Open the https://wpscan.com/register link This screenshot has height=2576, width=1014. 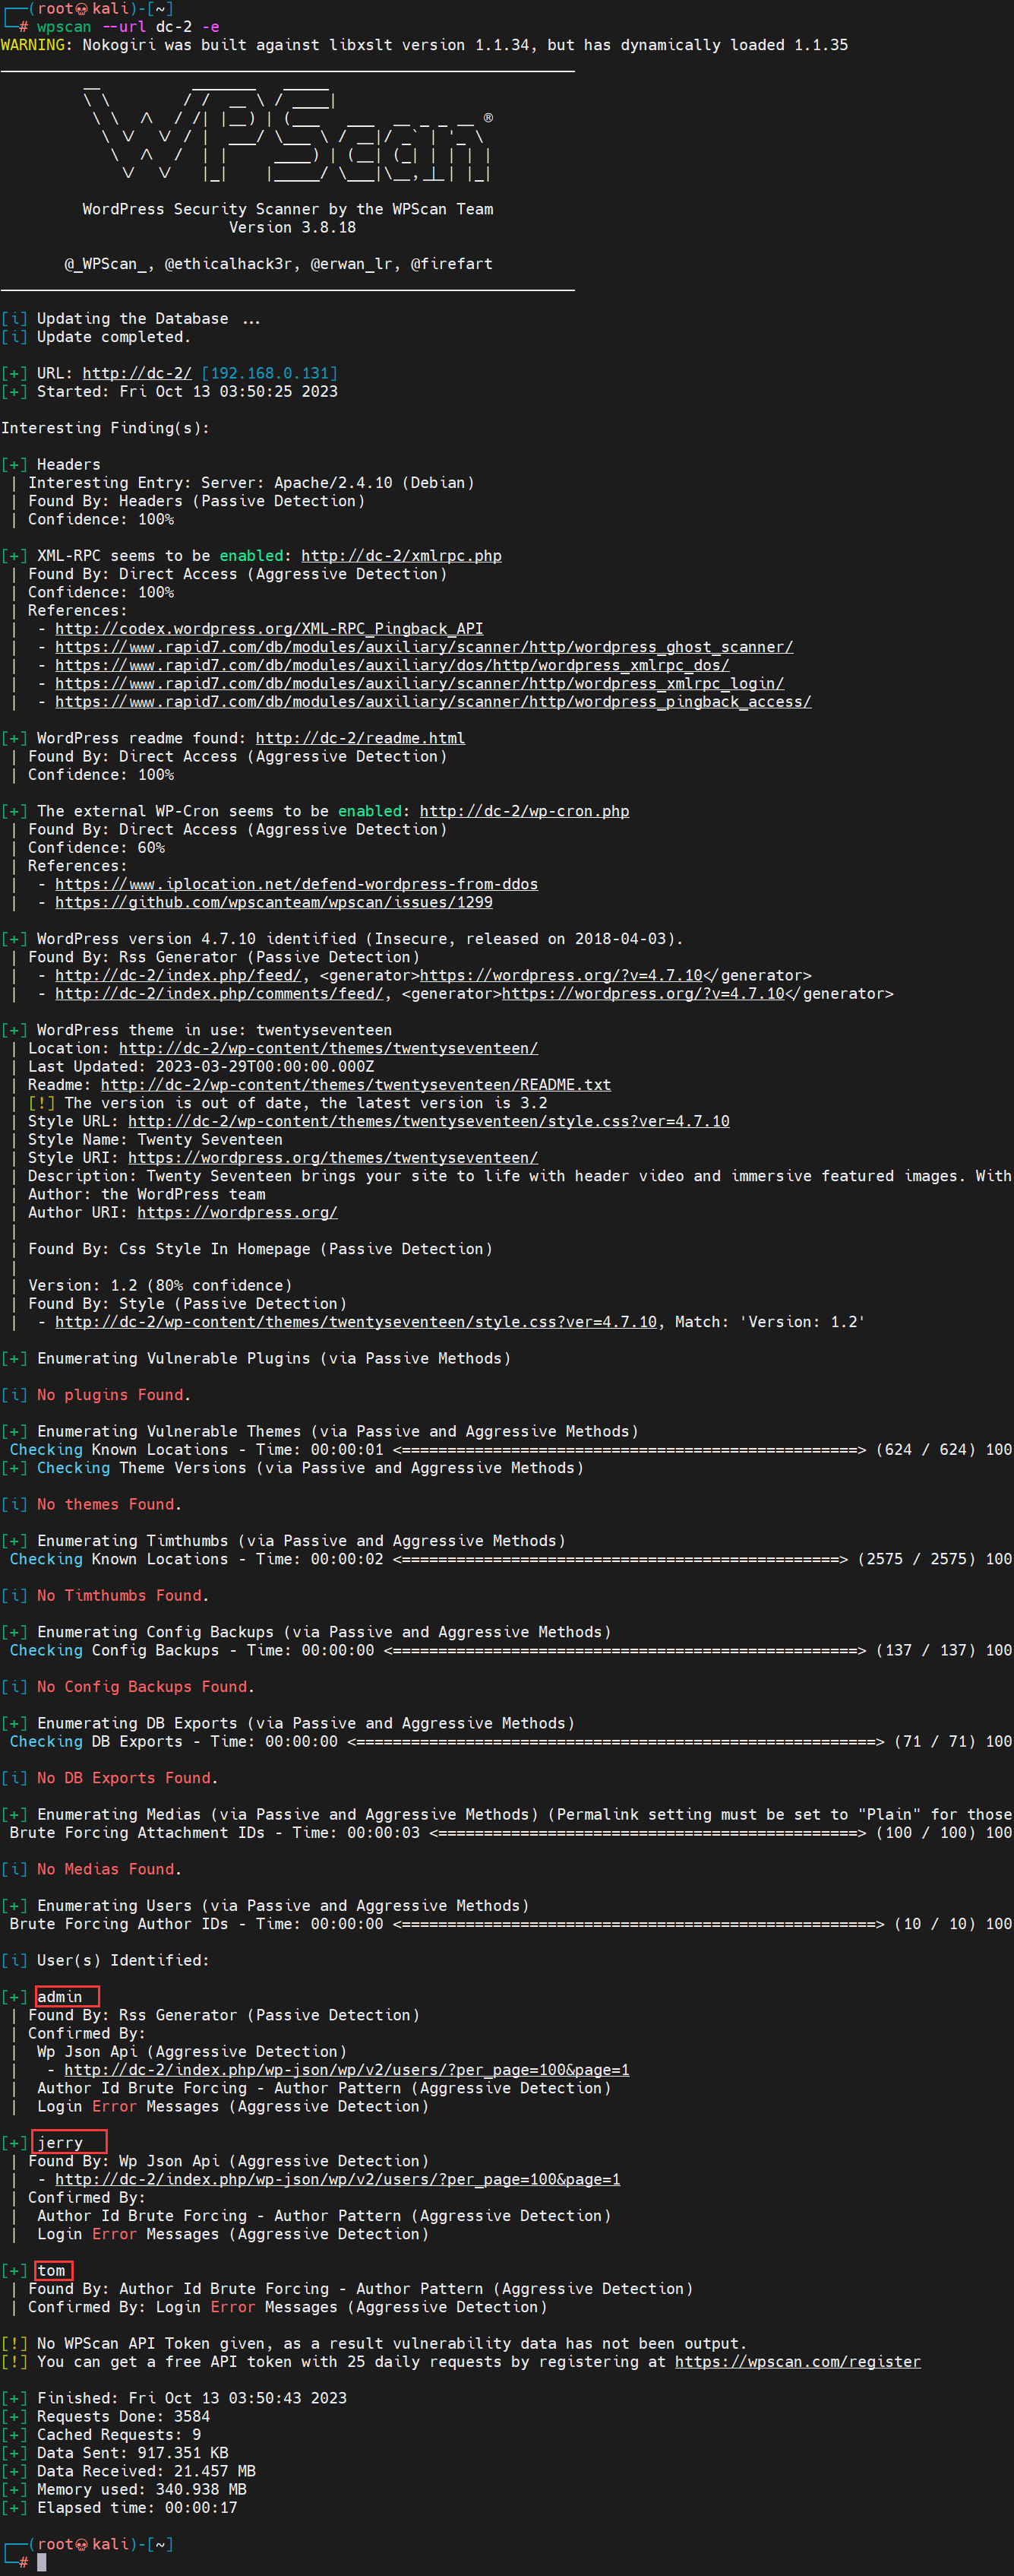[x=798, y=2362]
